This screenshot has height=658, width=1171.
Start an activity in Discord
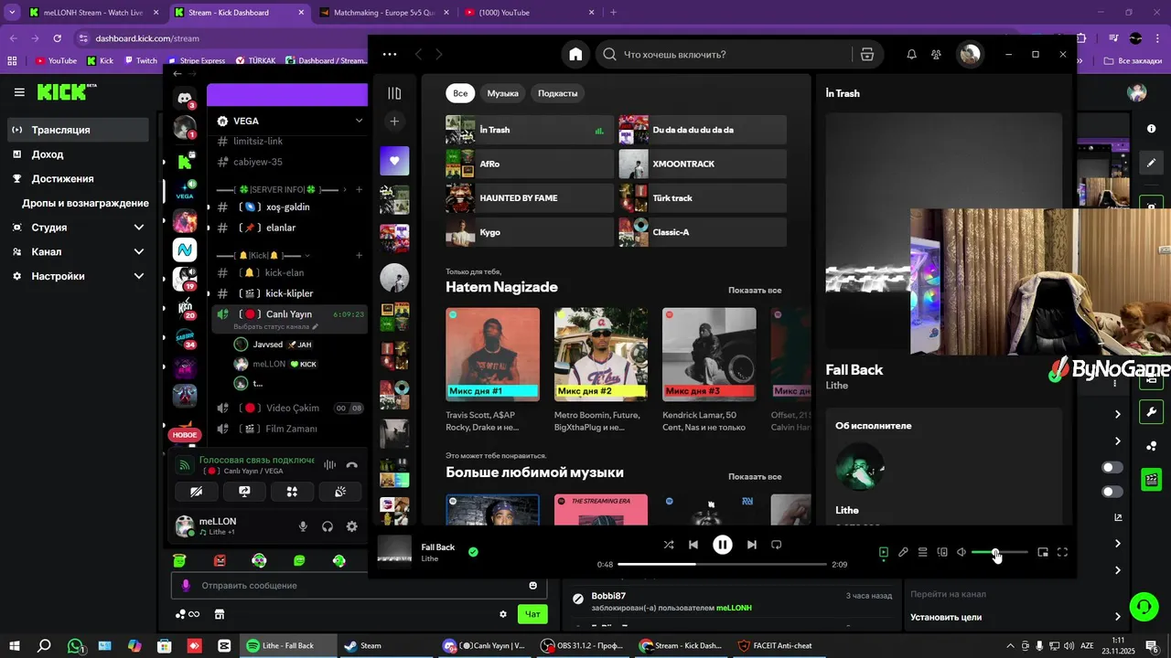point(292,492)
